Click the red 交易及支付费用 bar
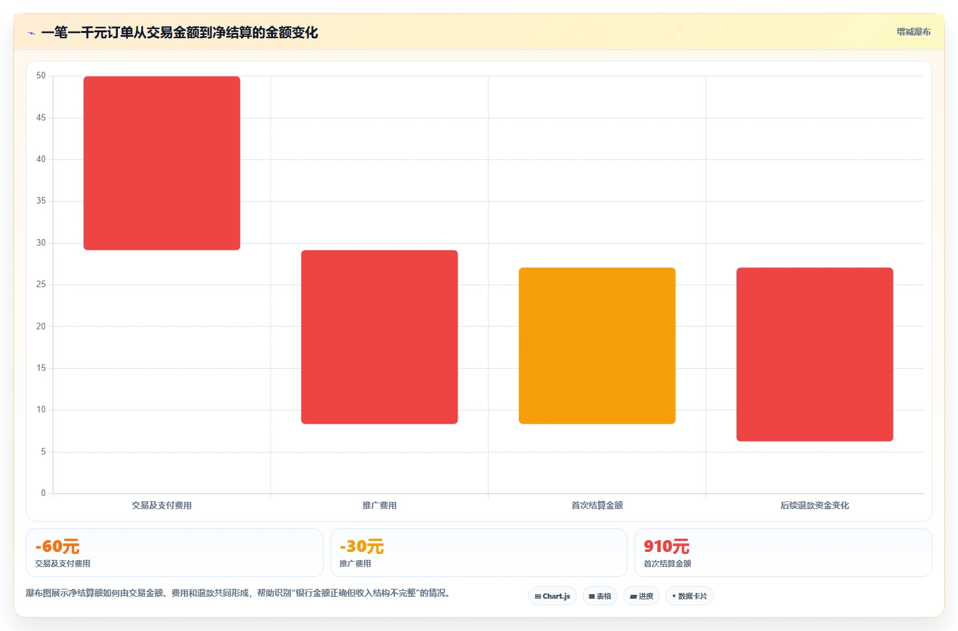 (x=162, y=163)
